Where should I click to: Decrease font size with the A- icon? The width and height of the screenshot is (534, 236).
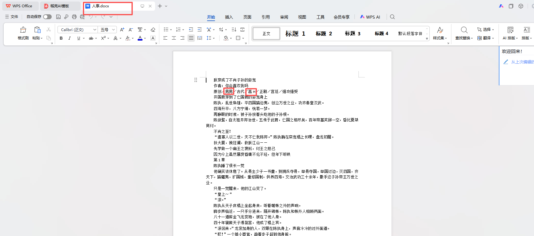pyautogui.click(x=131, y=30)
